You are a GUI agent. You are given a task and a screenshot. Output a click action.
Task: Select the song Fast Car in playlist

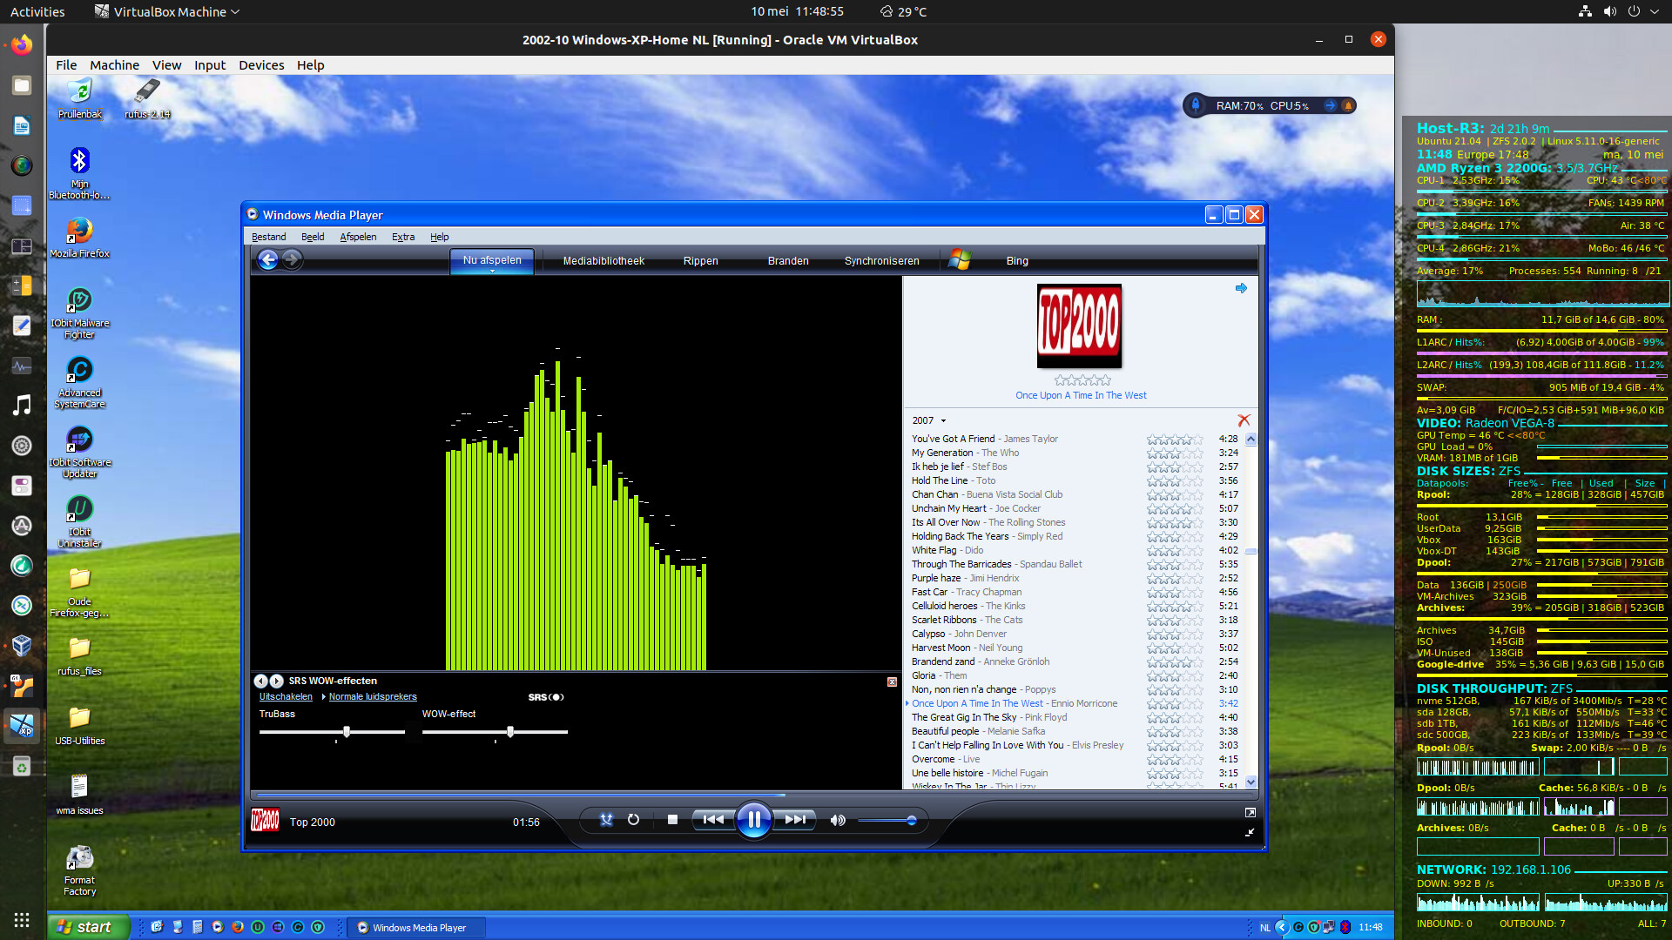(929, 592)
